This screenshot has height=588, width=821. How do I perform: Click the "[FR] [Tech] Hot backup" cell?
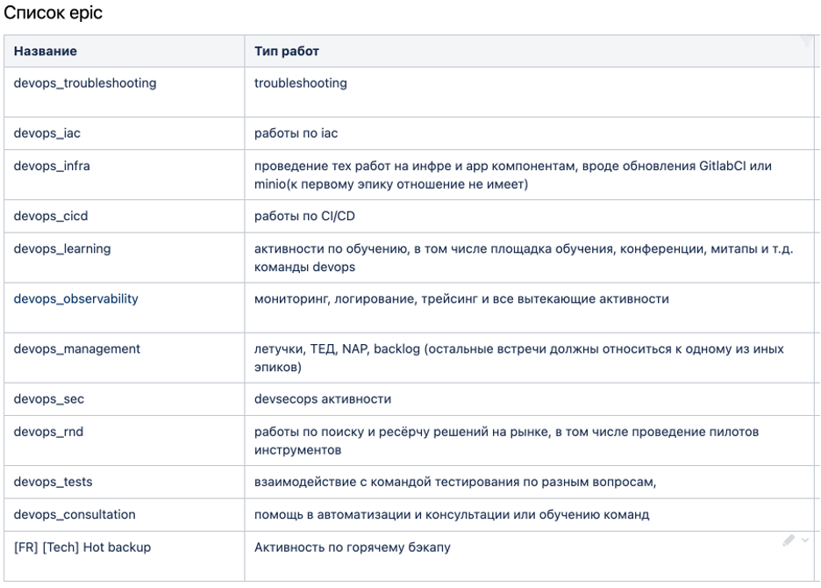click(x=82, y=547)
